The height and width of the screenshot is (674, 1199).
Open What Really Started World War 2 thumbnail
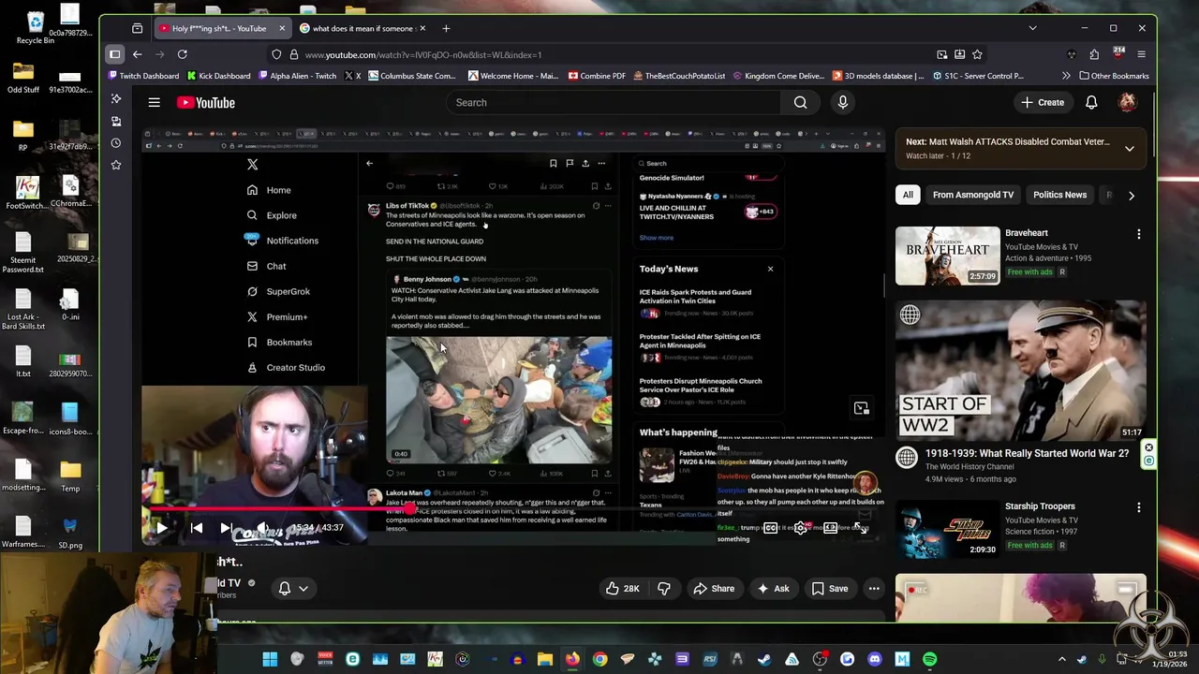point(1020,371)
